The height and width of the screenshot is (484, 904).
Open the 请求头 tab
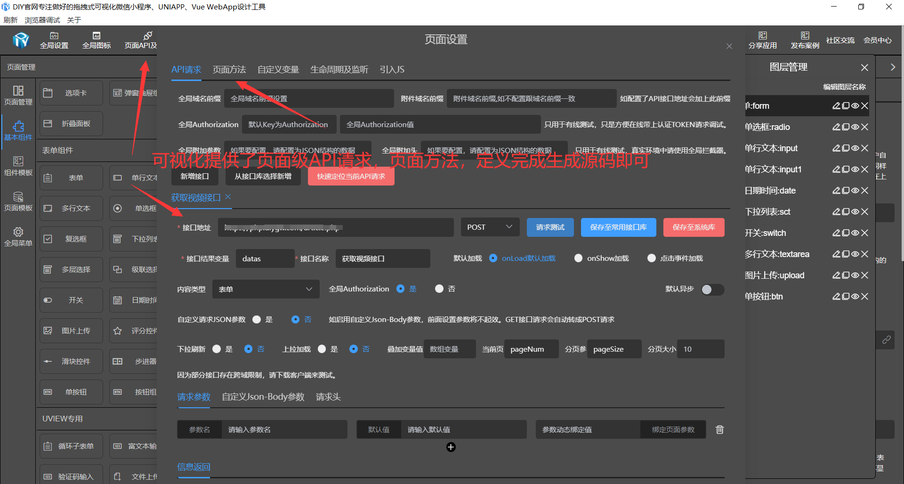(x=328, y=397)
